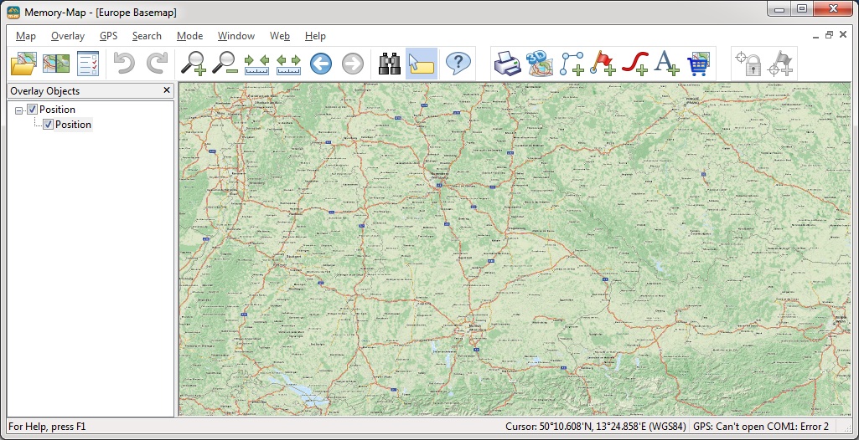Add a new mark flag
The width and height of the screenshot is (859, 440).
pyautogui.click(x=603, y=64)
